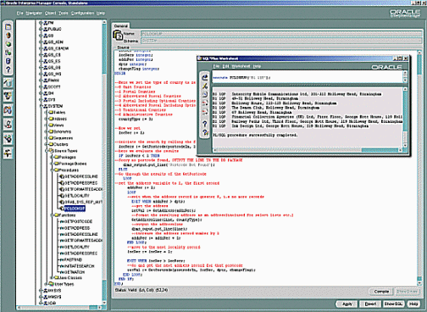Viewport: 427px width, 312px height.
Task: Click the schema tree horizontal scrollbar
Action: point(59,307)
